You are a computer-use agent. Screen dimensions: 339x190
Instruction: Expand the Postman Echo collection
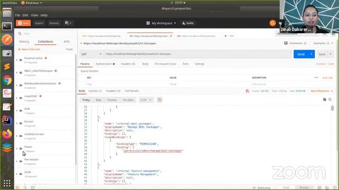(x=17, y=60)
